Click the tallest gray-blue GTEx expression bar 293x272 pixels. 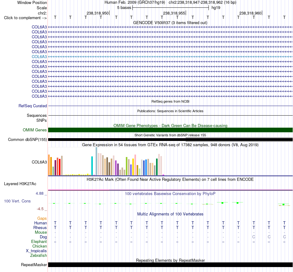tap(97, 161)
